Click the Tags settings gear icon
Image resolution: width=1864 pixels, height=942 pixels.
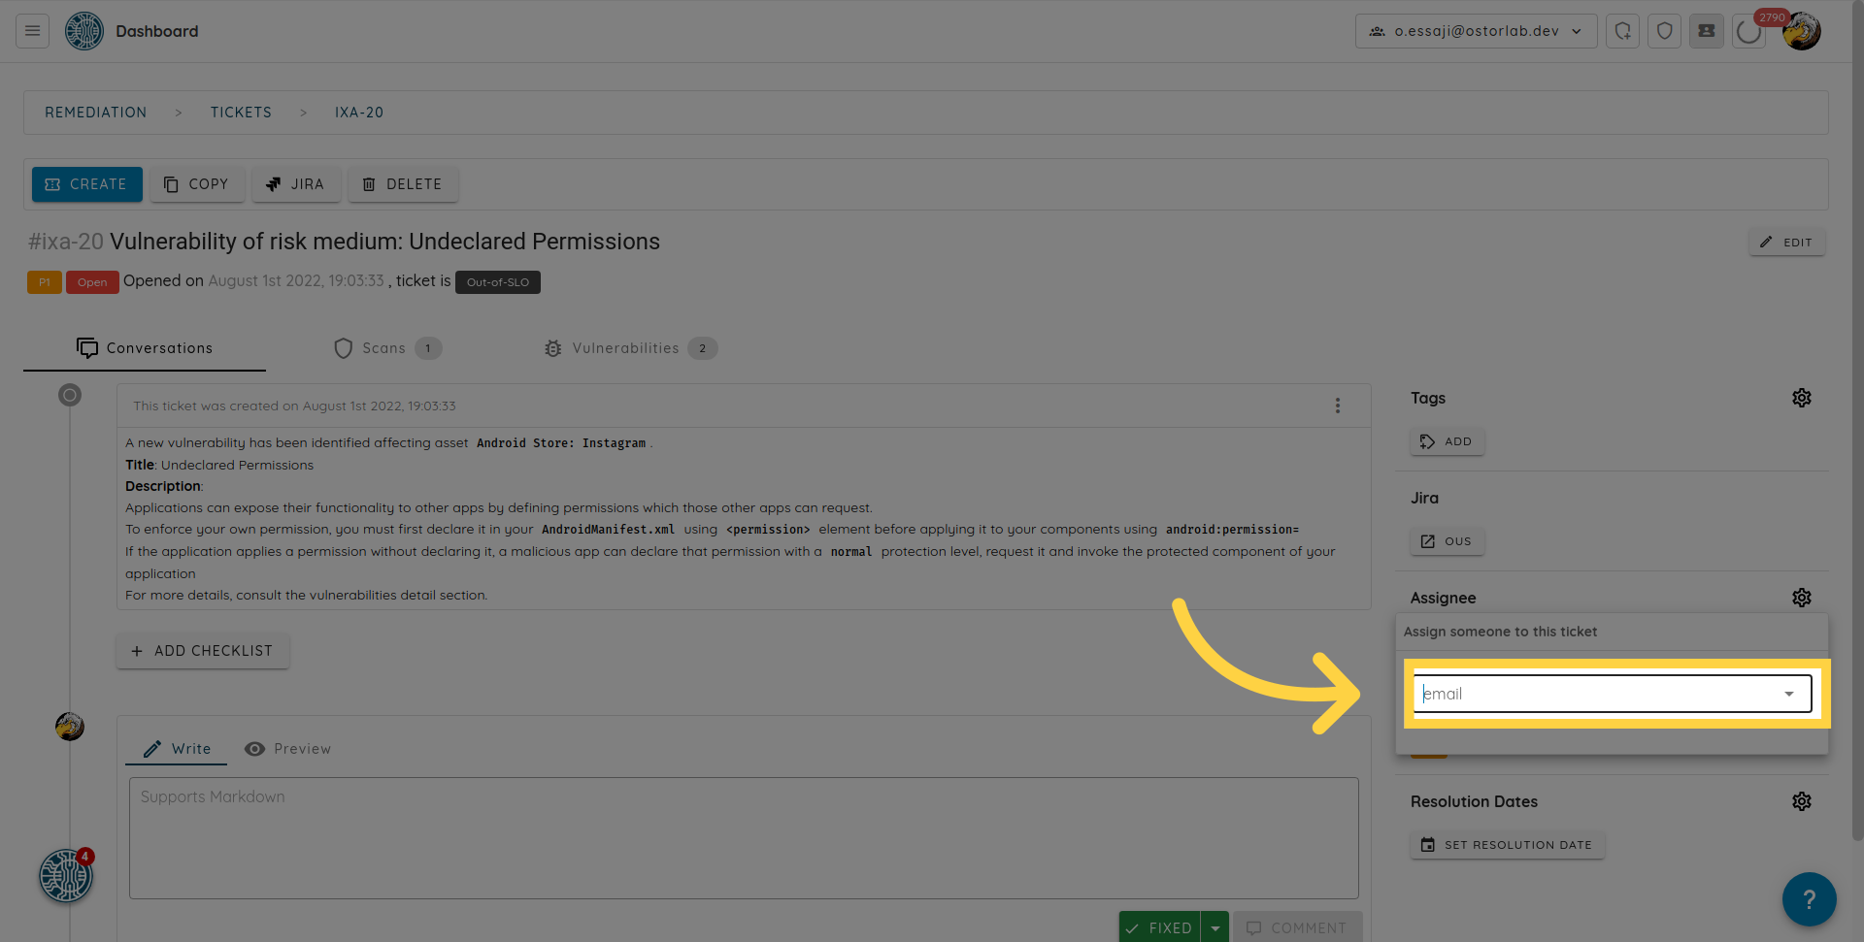(1801, 398)
